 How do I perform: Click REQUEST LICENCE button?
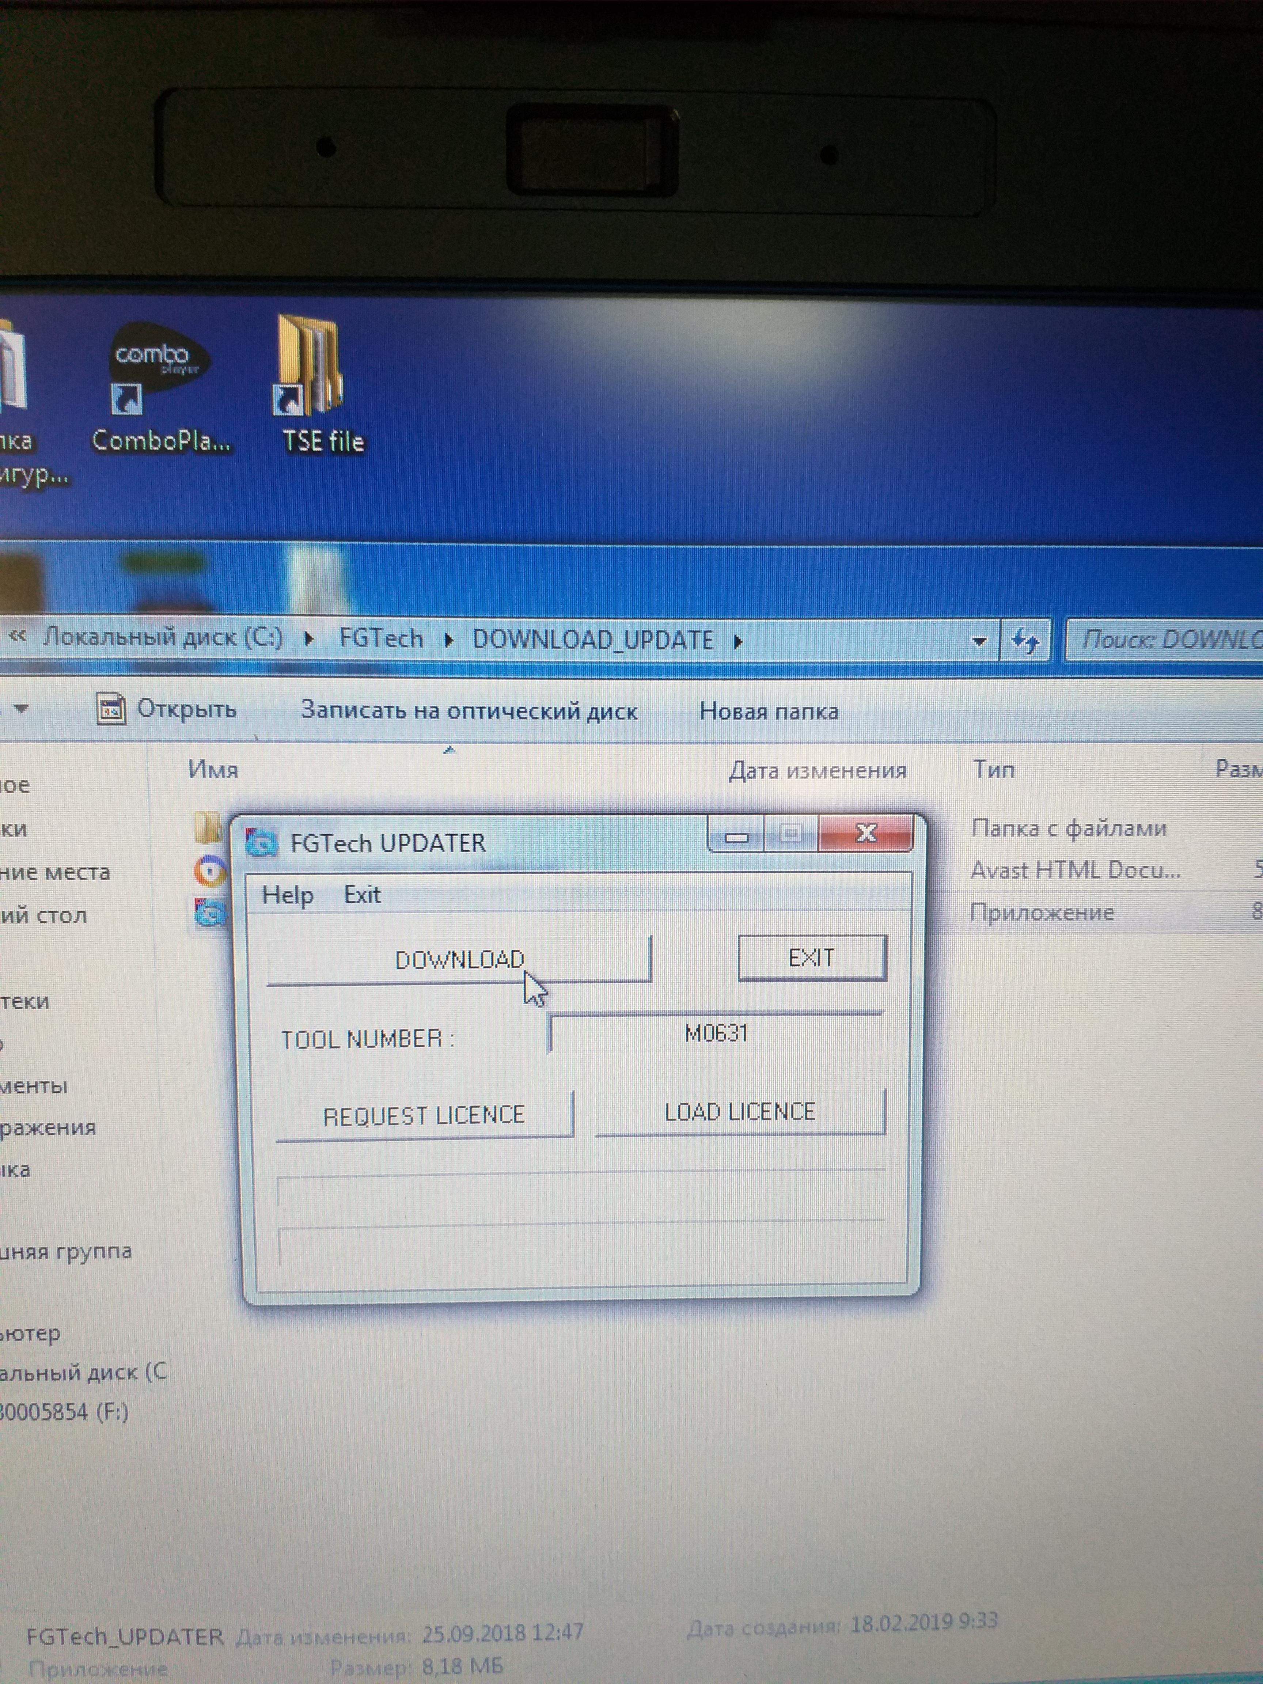(x=424, y=1116)
